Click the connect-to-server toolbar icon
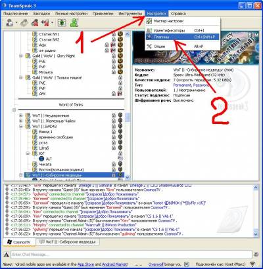The width and height of the screenshot is (263, 269). coord(9,23)
